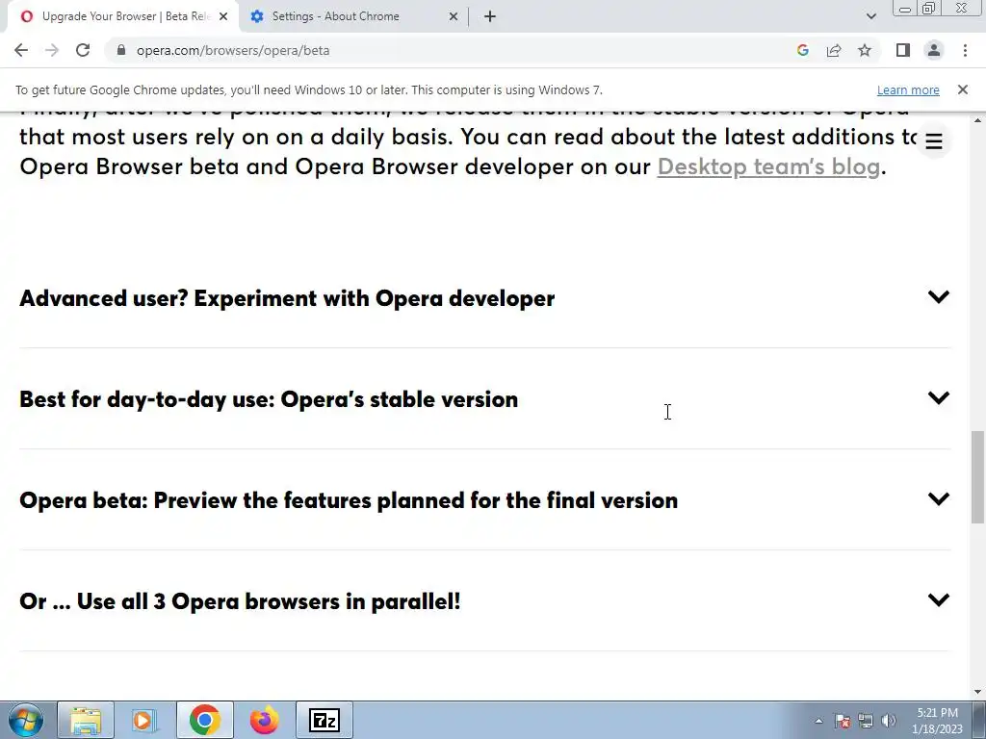Open the Windows Start menu
This screenshot has height=739, width=986.
[x=25, y=720]
